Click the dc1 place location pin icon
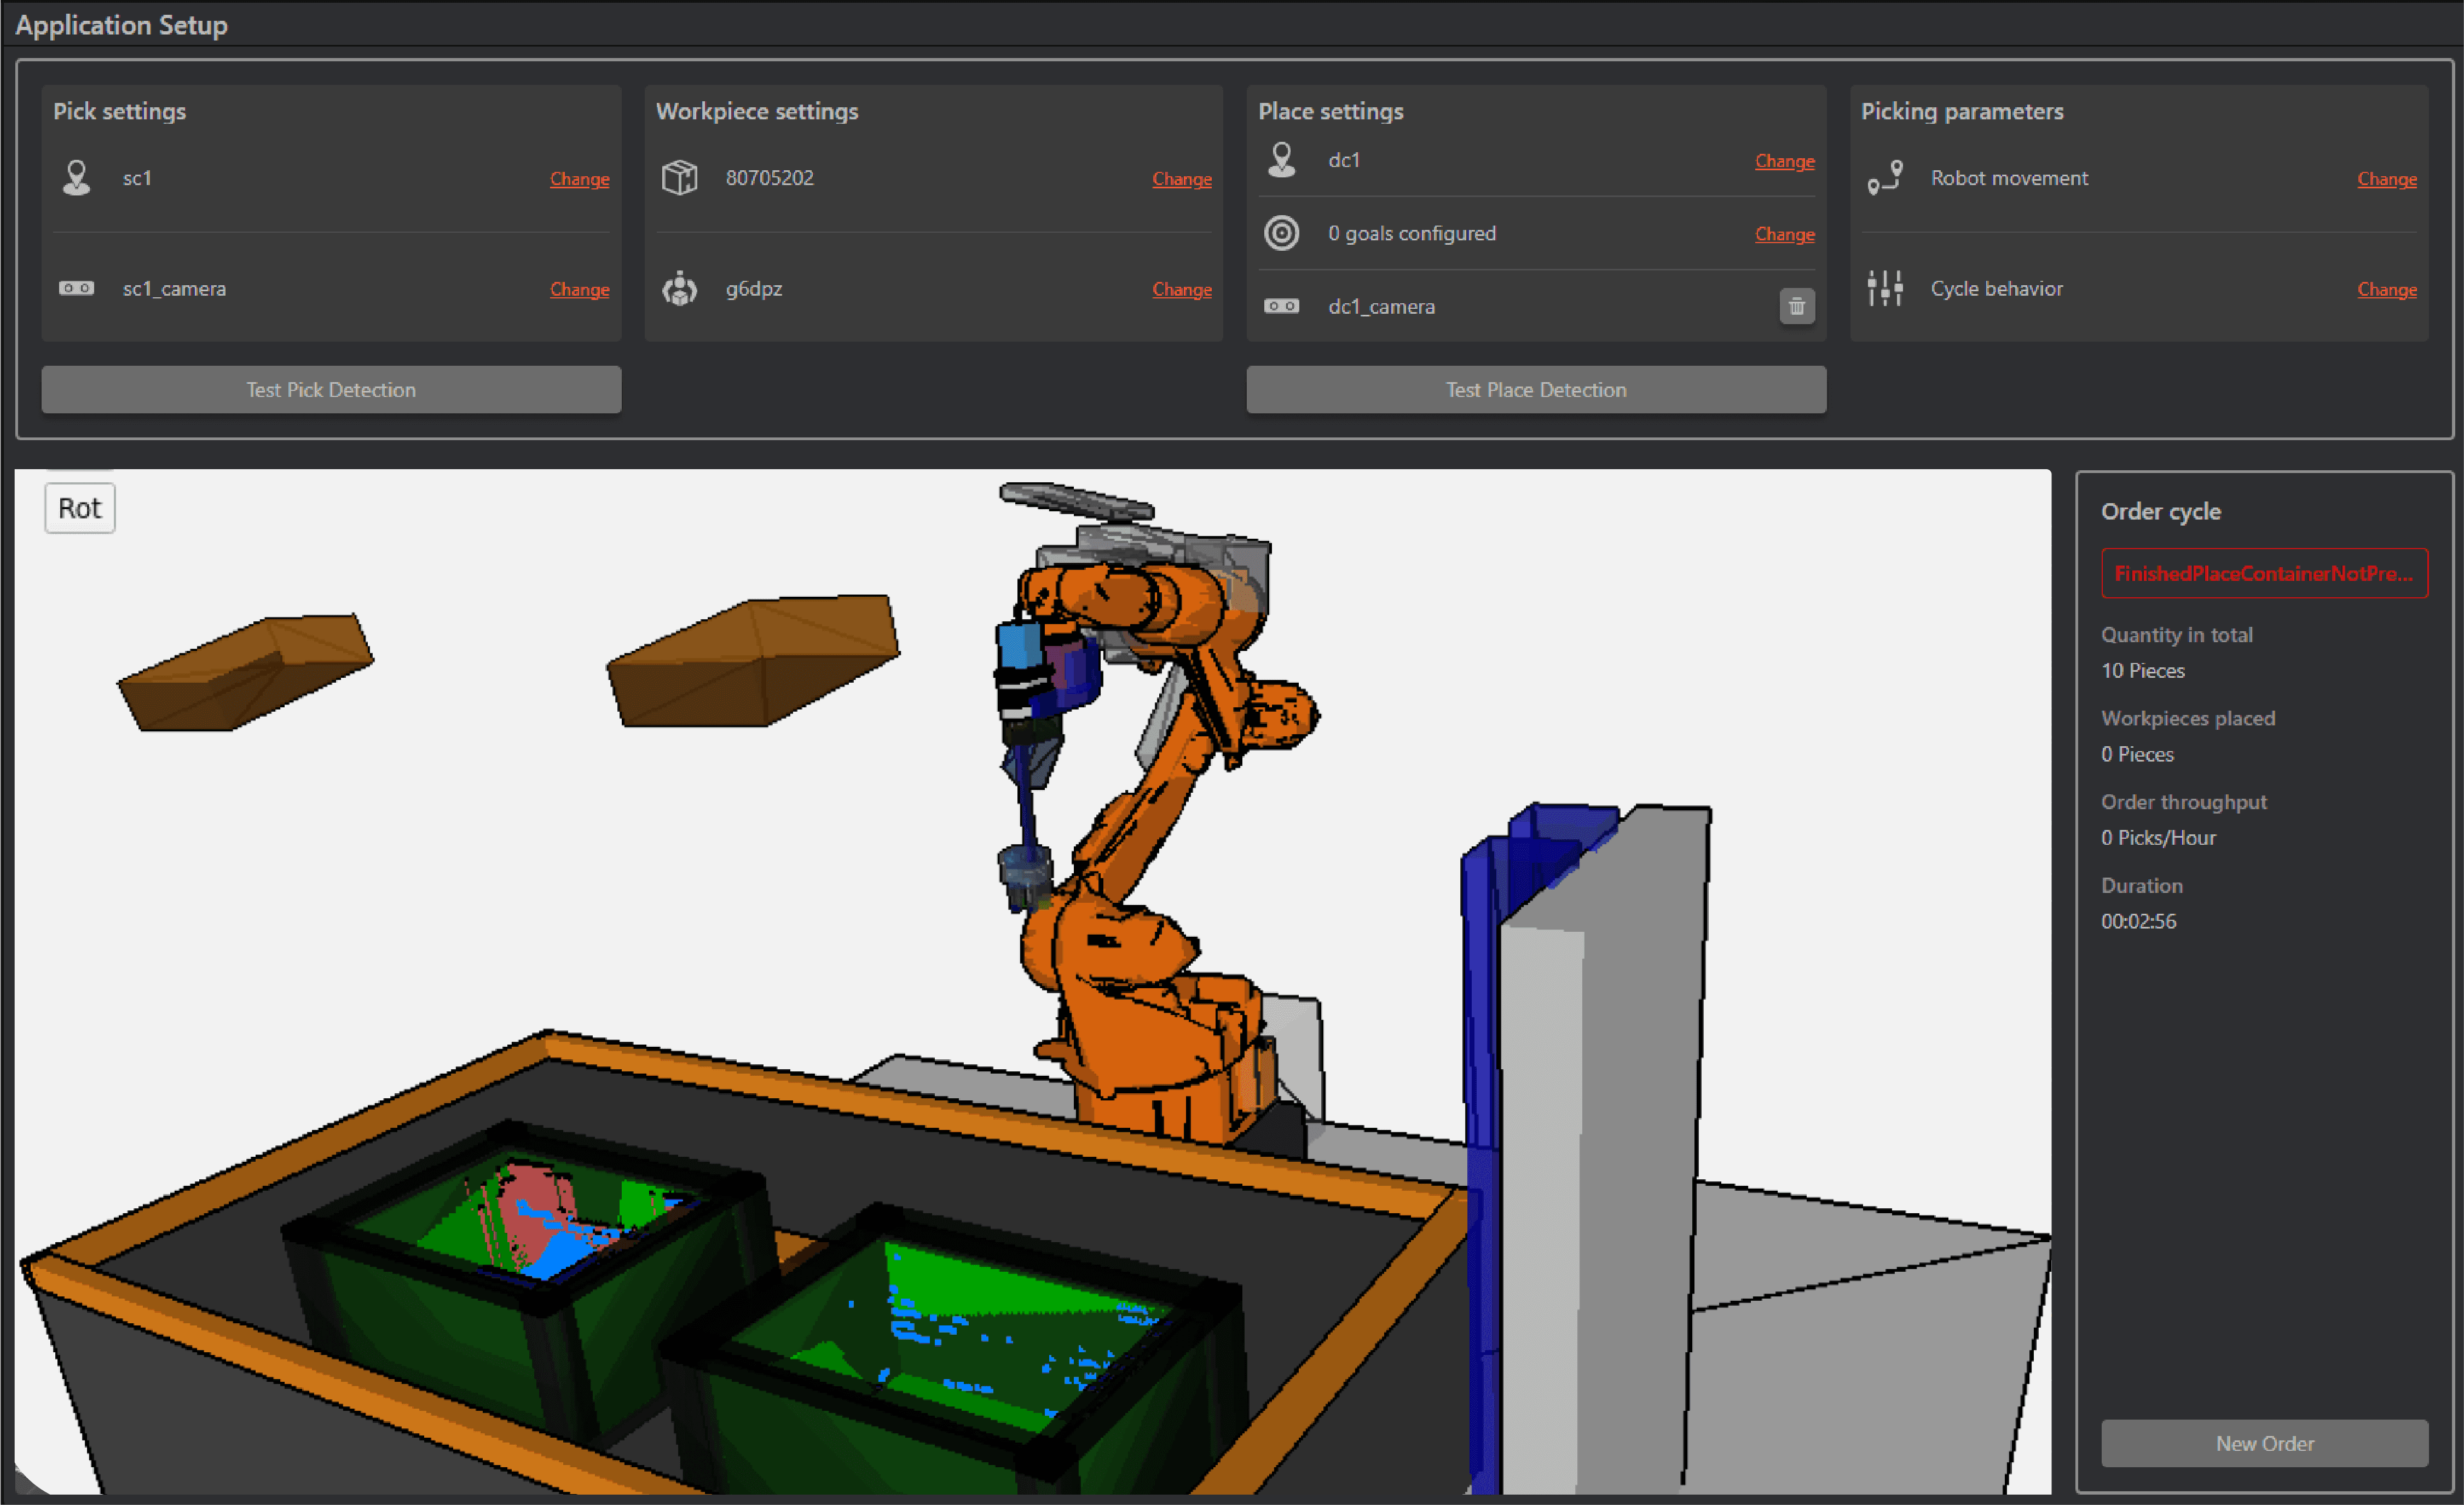The height and width of the screenshot is (1505, 2464). pyautogui.click(x=1281, y=160)
